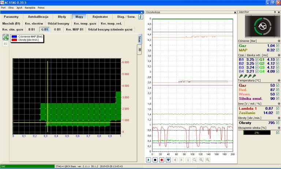Click the red Obroty legend swatch
Image resolution: width=281 pixels, height=169 pixels.
pos(14,40)
